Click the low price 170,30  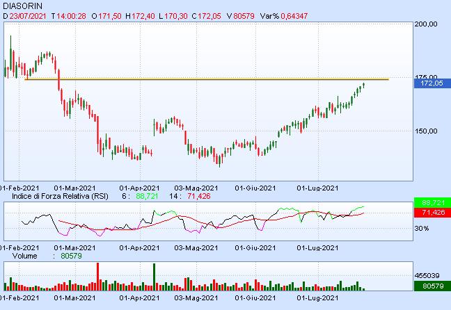click(x=176, y=16)
